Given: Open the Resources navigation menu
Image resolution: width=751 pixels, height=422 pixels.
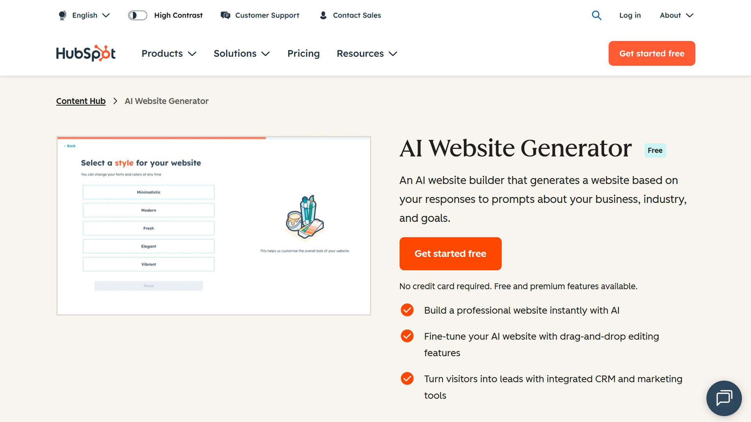Looking at the screenshot, I should [x=367, y=54].
